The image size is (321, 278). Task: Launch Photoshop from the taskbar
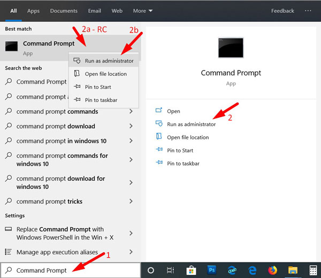tap(212, 271)
